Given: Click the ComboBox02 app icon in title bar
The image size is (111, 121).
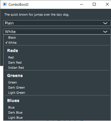Looking at the screenshot, I should pyautogui.click(x=5, y=4).
